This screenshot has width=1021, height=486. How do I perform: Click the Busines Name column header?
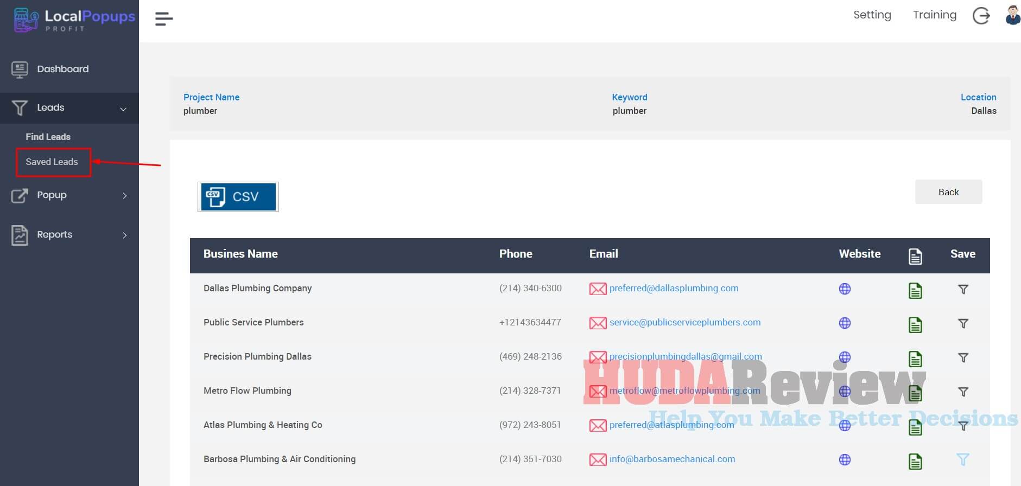pos(240,254)
